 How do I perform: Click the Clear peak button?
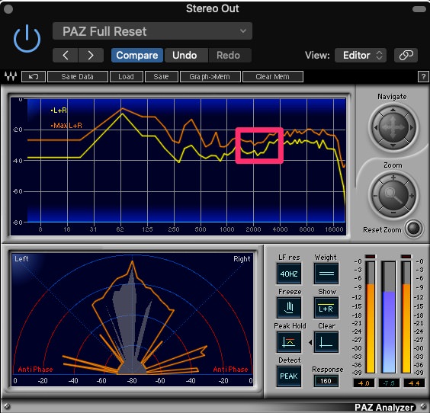point(326,342)
